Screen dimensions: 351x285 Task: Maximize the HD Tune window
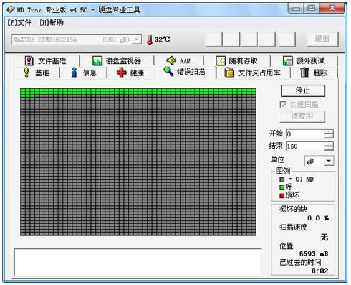pos(311,9)
